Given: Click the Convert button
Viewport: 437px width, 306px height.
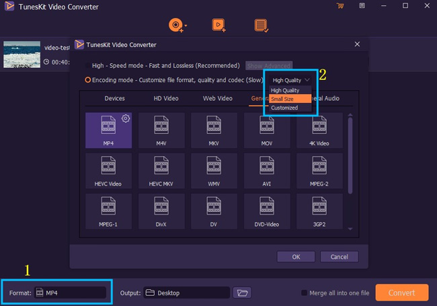Looking at the screenshot, I should point(401,293).
